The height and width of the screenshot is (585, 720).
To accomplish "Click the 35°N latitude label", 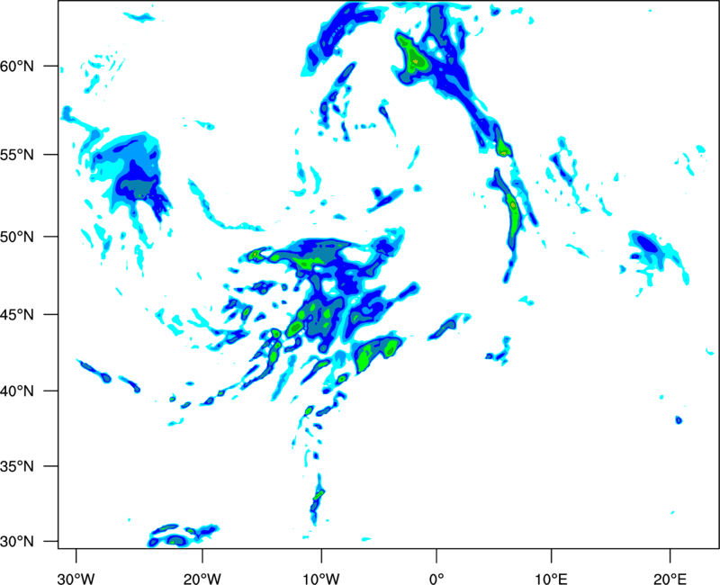I will (x=17, y=466).
